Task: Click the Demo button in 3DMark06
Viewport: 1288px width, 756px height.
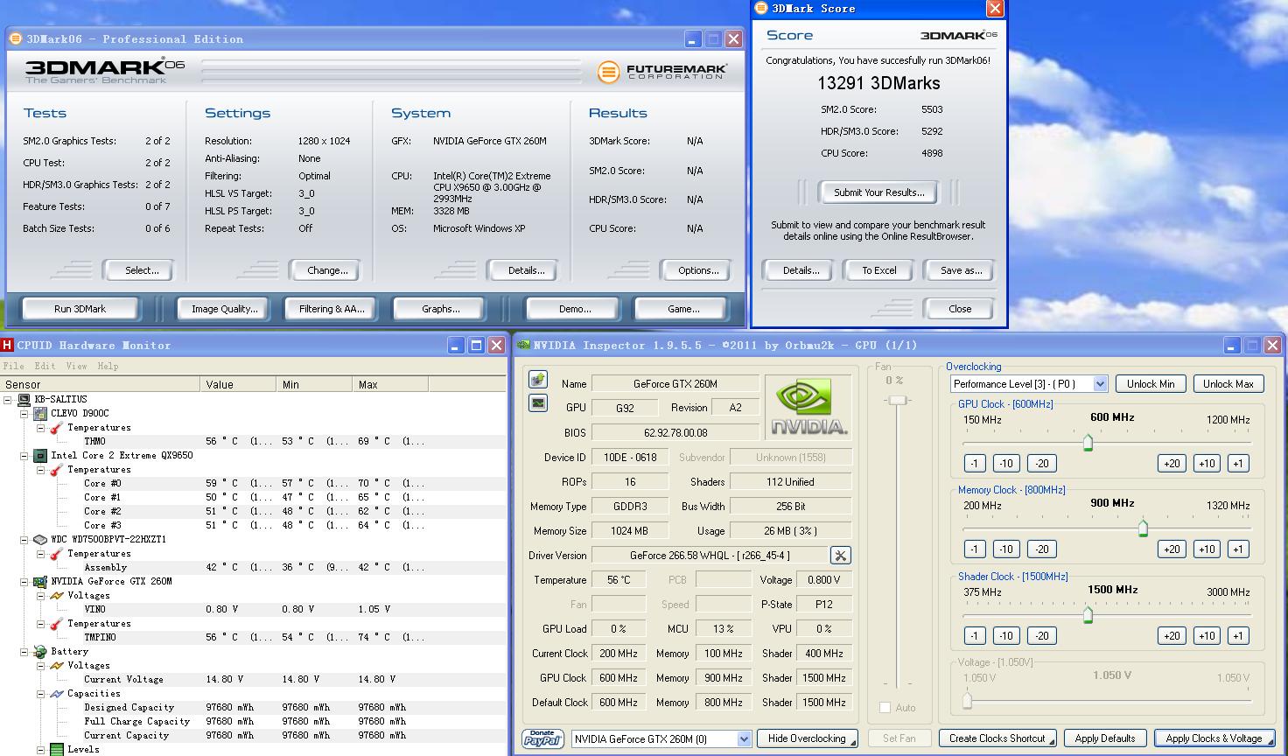Action: click(575, 308)
